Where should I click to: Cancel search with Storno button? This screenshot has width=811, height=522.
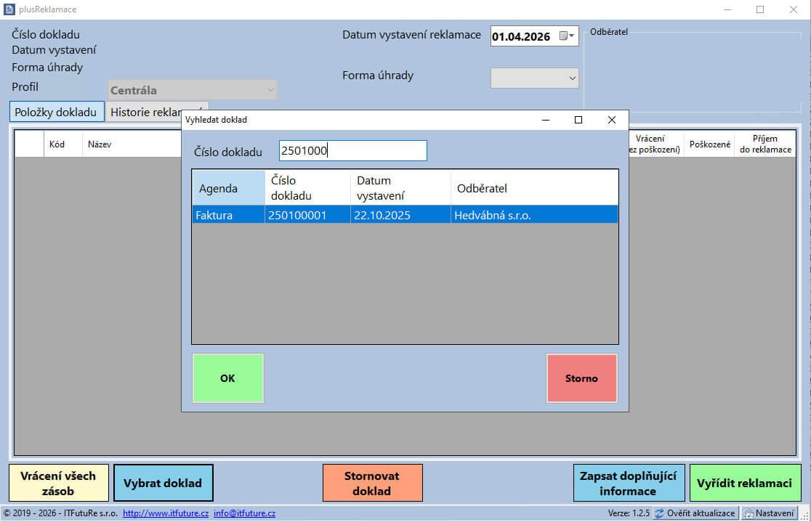tap(581, 378)
